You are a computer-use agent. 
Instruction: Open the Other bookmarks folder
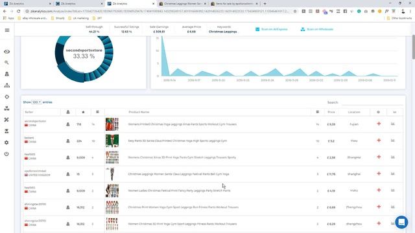tap(399, 18)
